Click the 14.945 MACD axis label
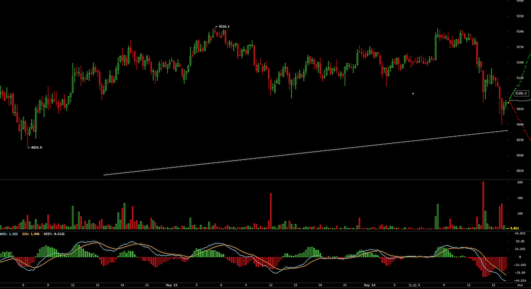Screen dimensions: 531x289 520,249
